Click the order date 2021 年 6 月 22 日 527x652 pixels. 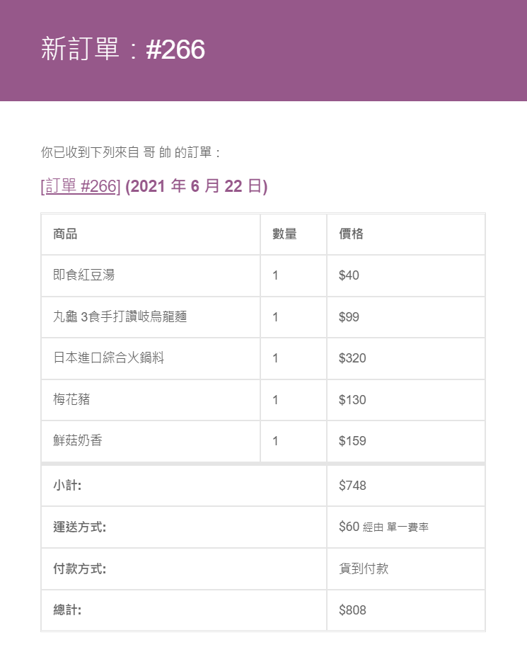[x=196, y=186]
